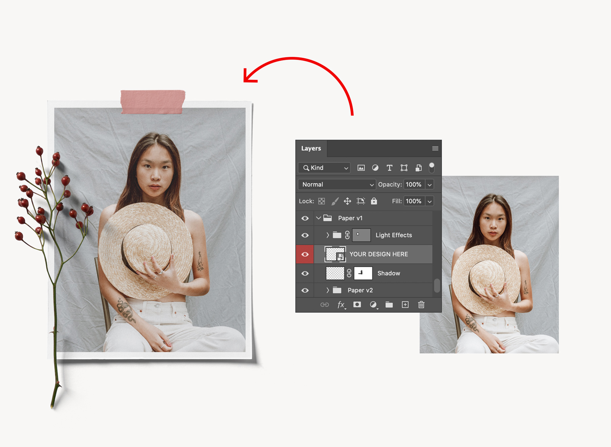Hide the Light Effects group

pos(305,235)
